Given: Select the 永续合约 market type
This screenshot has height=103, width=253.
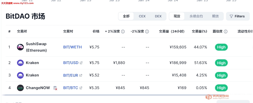Looking at the screenshot, I should click(x=196, y=16).
